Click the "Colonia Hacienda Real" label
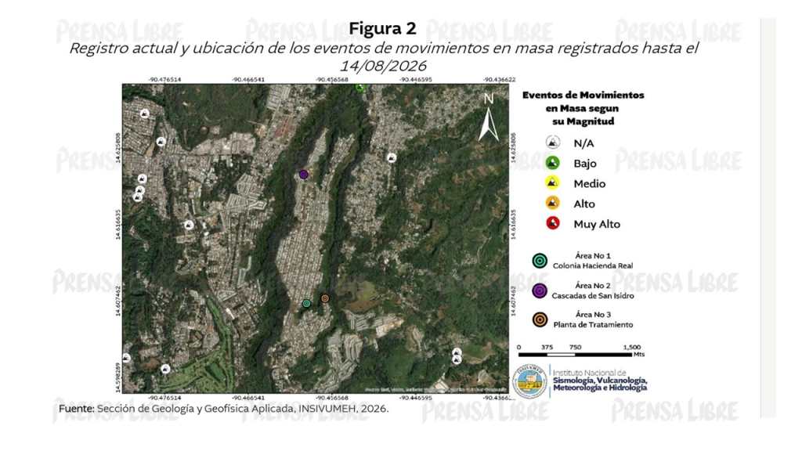The width and height of the screenshot is (802, 451). click(x=593, y=266)
